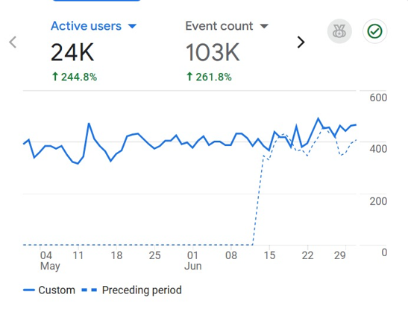Click the 244.8% increase indicator

pyautogui.click(x=75, y=77)
